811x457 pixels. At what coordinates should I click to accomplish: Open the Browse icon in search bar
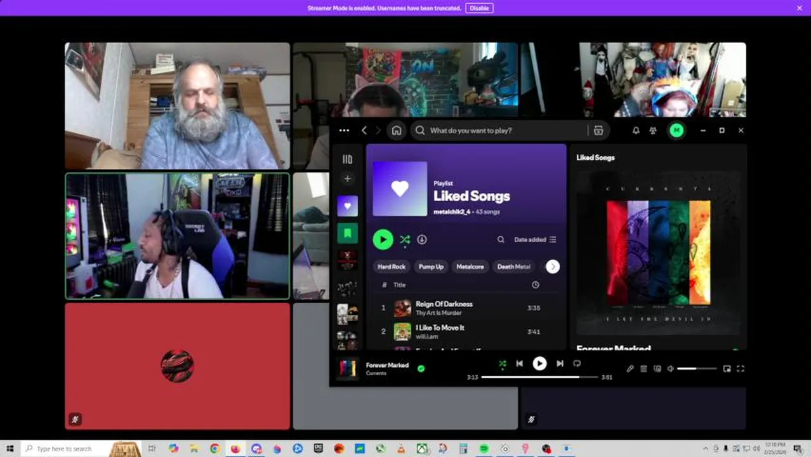click(598, 130)
